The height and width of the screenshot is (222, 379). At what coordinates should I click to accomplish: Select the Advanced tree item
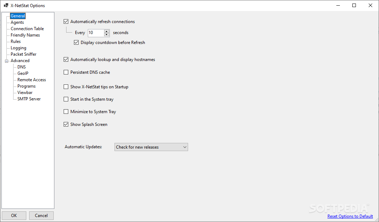(x=20, y=61)
